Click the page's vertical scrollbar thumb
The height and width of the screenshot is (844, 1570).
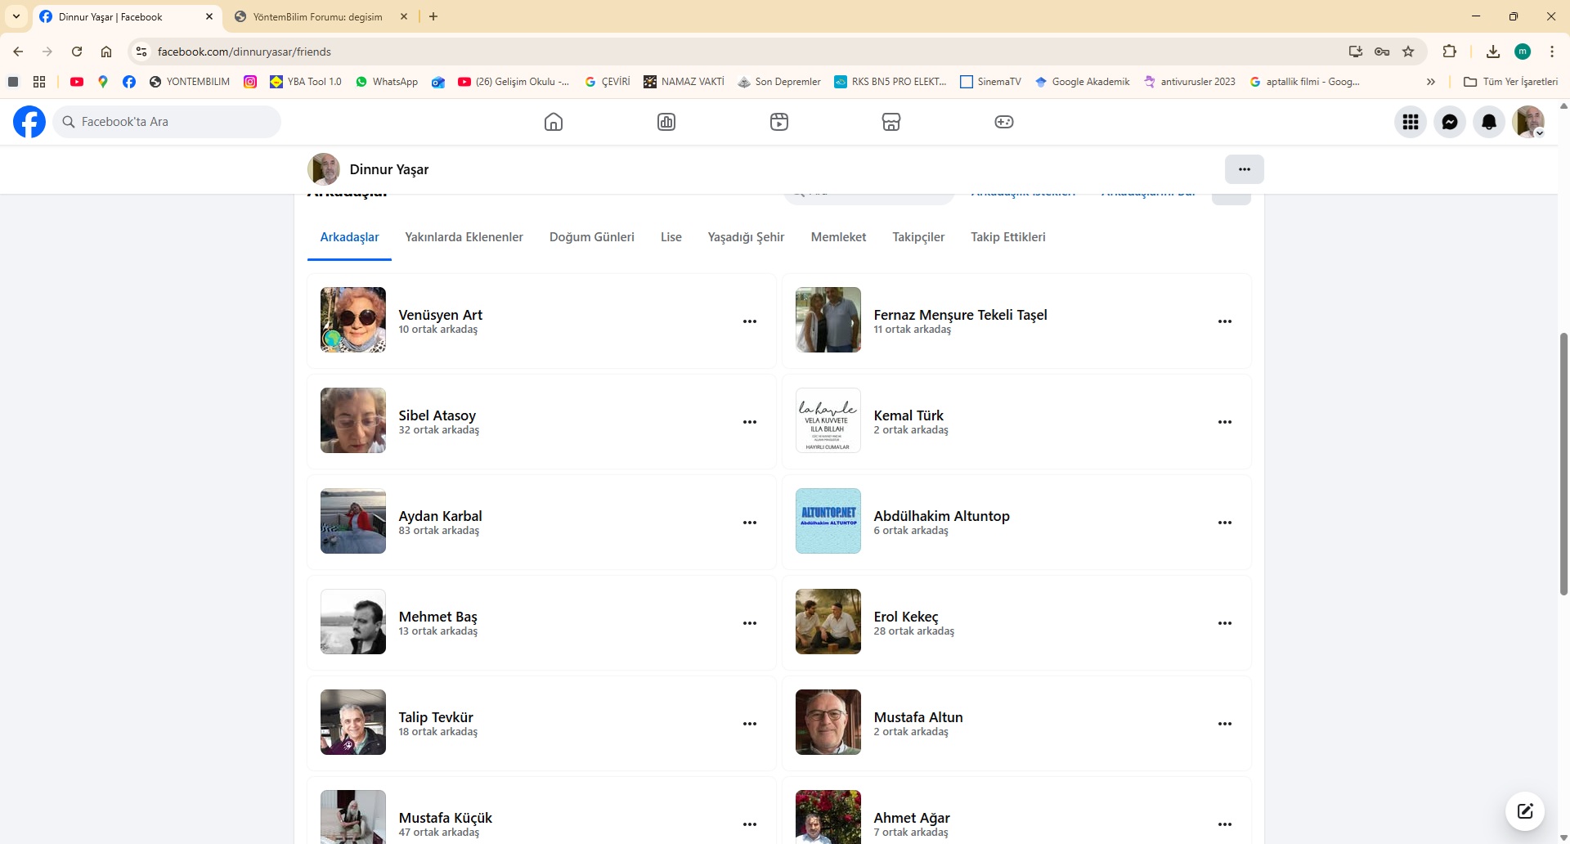[1563, 463]
